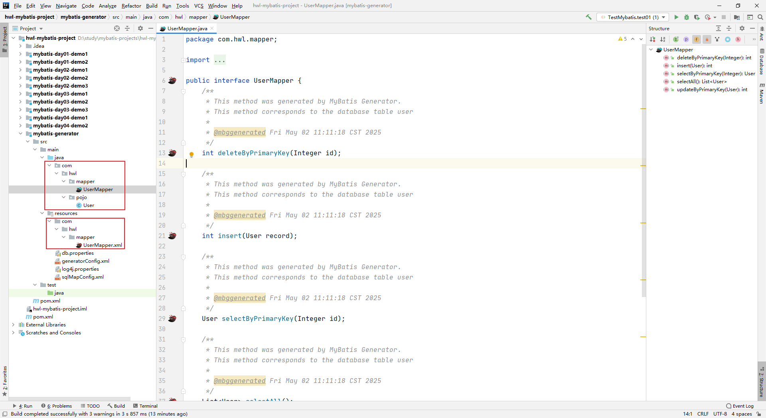Image resolution: width=766 pixels, height=418 pixels.
Task: Click the Search Everywhere magnifier
Action: (760, 17)
